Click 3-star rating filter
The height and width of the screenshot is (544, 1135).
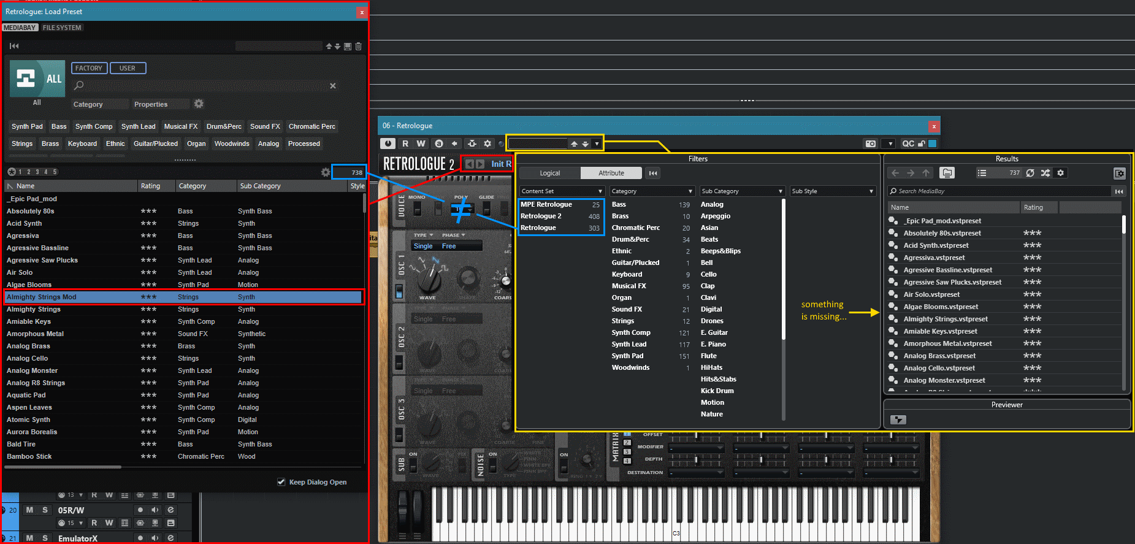pyautogui.click(x=37, y=172)
